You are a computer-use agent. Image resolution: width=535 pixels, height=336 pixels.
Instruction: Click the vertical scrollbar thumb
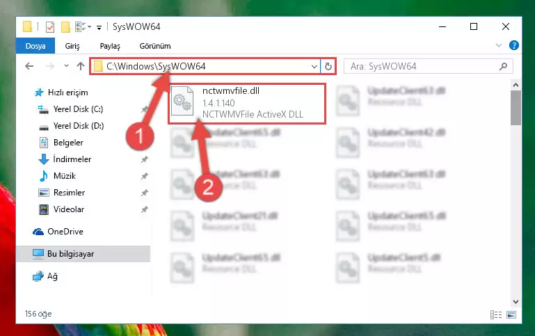tap(516, 108)
